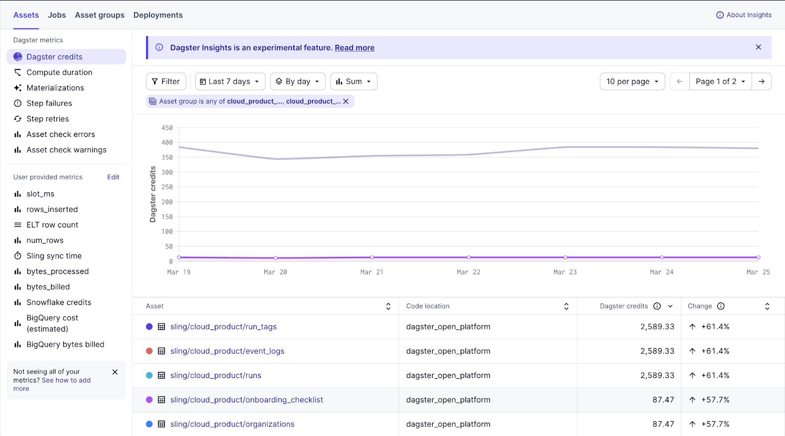Click table icon for sling/cloud_product/run_tags
The height and width of the screenshot is (436, 785).
tap(161, 327)
